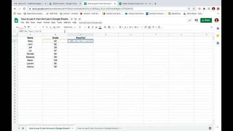Image resolution: width=233 pixels, height=131 pixels.
Task: Open the Help menu
Action: 74,23
